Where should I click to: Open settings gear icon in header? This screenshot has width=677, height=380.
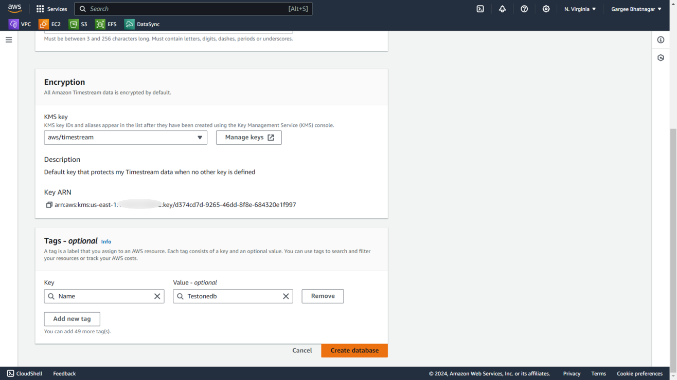click(x=546, y=9)
